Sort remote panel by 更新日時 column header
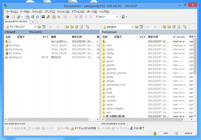 click(x=159, y=37)
